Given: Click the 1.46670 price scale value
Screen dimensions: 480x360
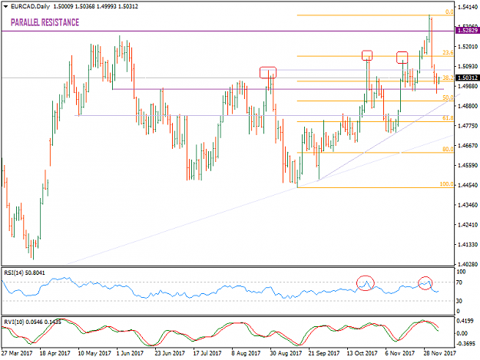Looking at the screenshot, I should click(468, 146).
